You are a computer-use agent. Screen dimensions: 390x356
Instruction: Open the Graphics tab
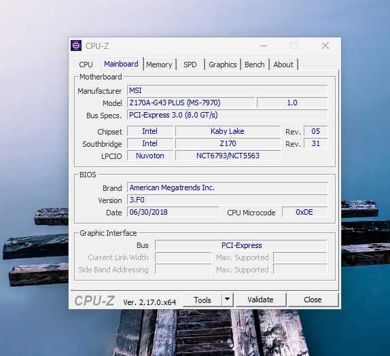[x=223, y=65]
